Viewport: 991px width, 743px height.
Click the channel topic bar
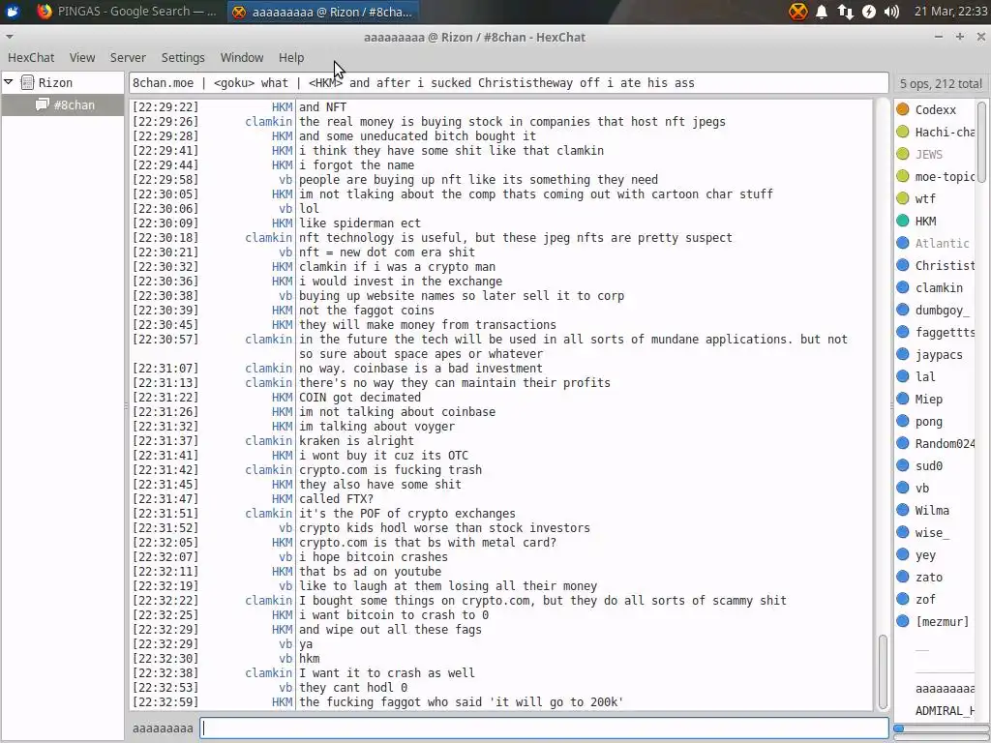click(509, 83)
